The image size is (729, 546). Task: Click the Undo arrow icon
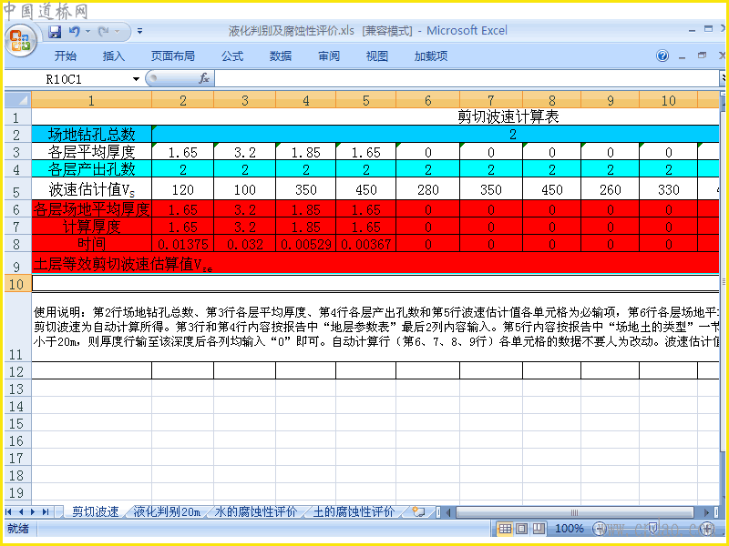click(x=75, y=32)
